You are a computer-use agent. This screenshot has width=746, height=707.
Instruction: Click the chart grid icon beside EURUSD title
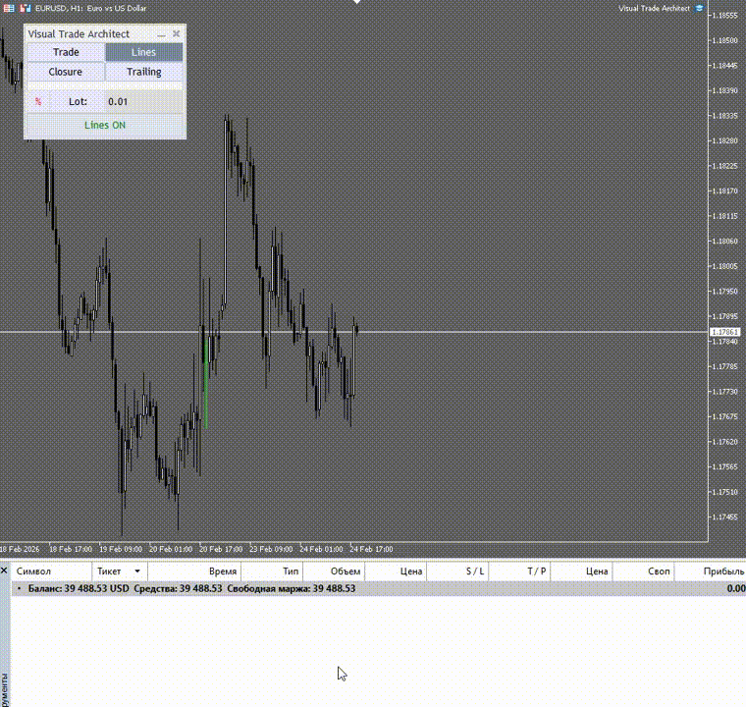(9, 8)
